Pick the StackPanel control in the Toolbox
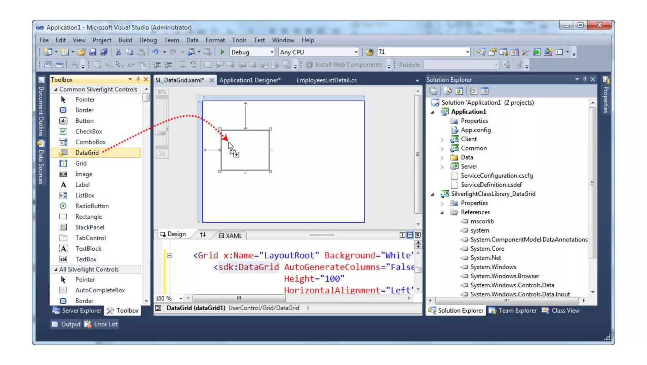 (x=89, y=227)
